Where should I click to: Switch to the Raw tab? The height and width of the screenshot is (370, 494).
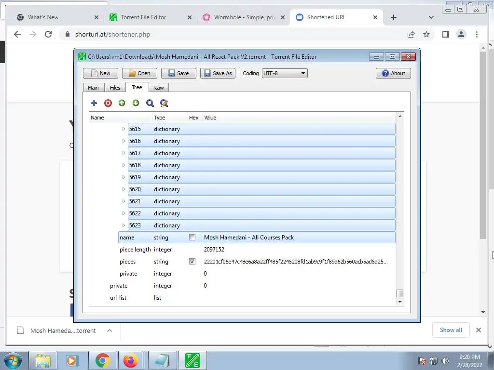pos(158,88)
